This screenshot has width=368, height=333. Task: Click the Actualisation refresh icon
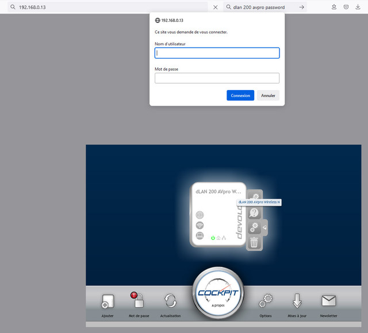tap(170, 301)
